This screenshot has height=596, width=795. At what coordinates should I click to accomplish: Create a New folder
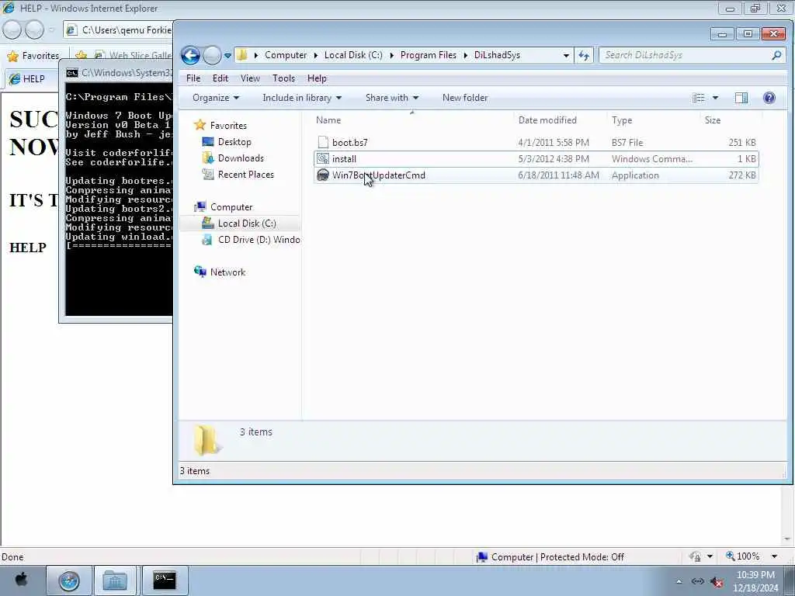point(465,98)
